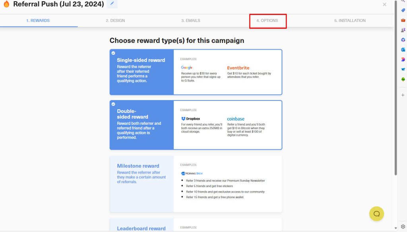This screenshot has height=232, width=407.
Task: Open the yellow chat support bubble
Action: tap(376, 214)
